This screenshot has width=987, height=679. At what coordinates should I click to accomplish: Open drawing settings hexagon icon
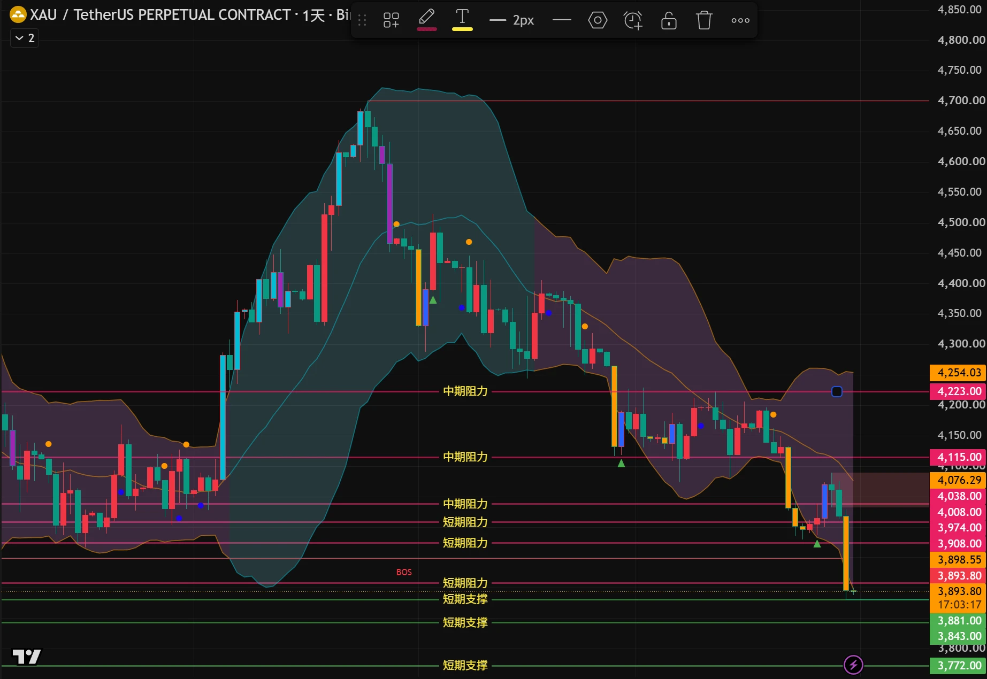pyautogui.click(x=598, y=20)
